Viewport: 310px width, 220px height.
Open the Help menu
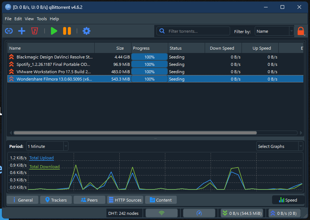pyautogui.click(x=54, y=19)
